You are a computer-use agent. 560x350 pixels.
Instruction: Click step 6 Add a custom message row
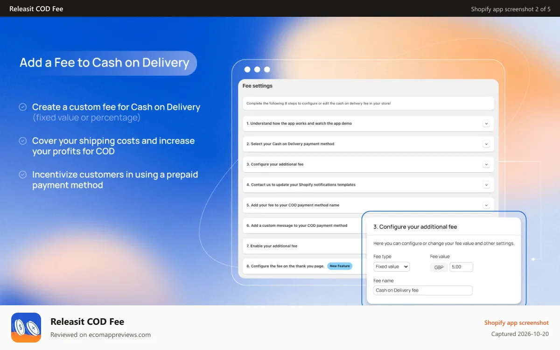click(302, 225)
